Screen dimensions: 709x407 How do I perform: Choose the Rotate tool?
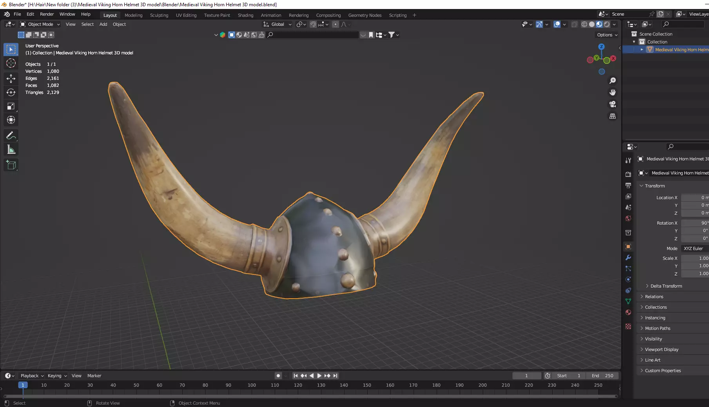pos(11,92)
